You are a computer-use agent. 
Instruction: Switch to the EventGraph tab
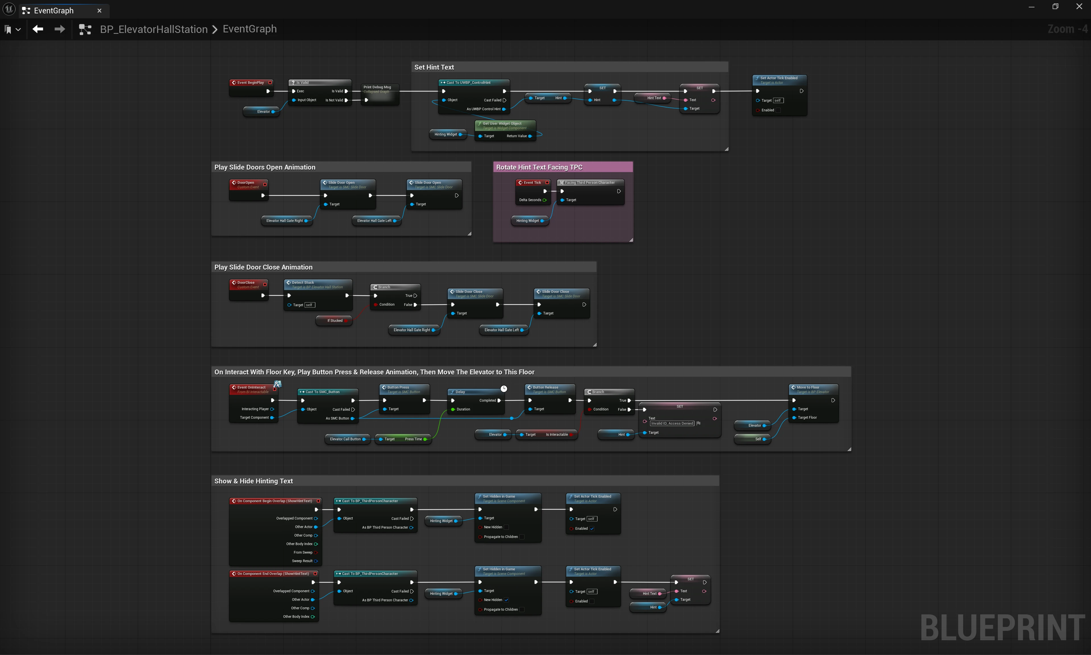[54, 11]
